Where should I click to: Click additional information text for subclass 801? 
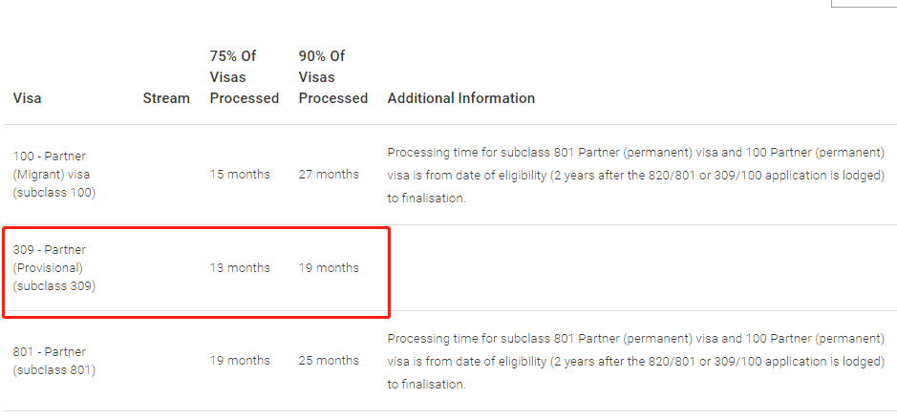pos(636,362)
